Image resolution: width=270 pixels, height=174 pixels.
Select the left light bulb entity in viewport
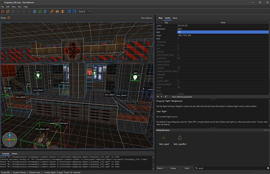click(x=38, y=76)
